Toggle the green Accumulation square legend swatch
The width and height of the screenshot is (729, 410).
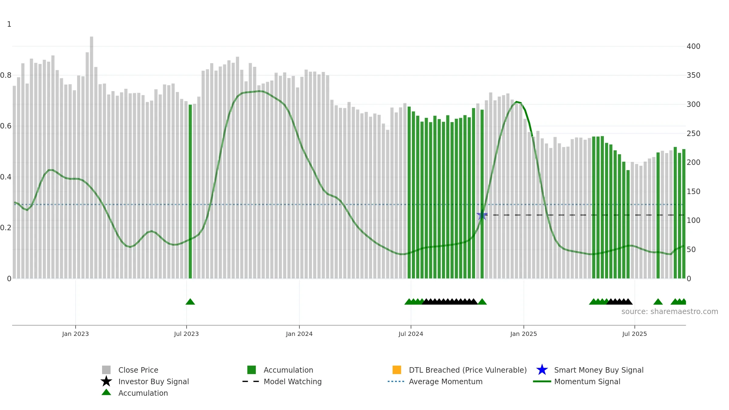pos(252,370)
